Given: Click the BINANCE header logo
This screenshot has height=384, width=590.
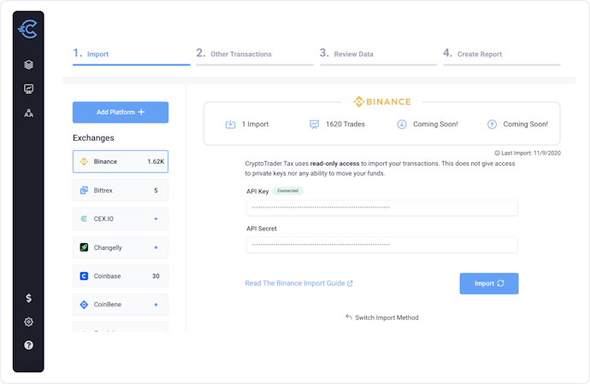Looking at the screenshot, I should (x=382, y=102).
